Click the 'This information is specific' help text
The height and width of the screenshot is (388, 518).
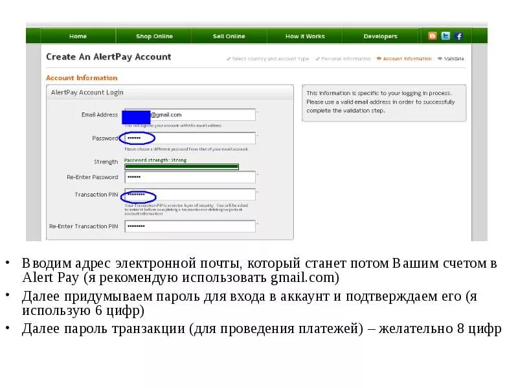click(381, 102)
